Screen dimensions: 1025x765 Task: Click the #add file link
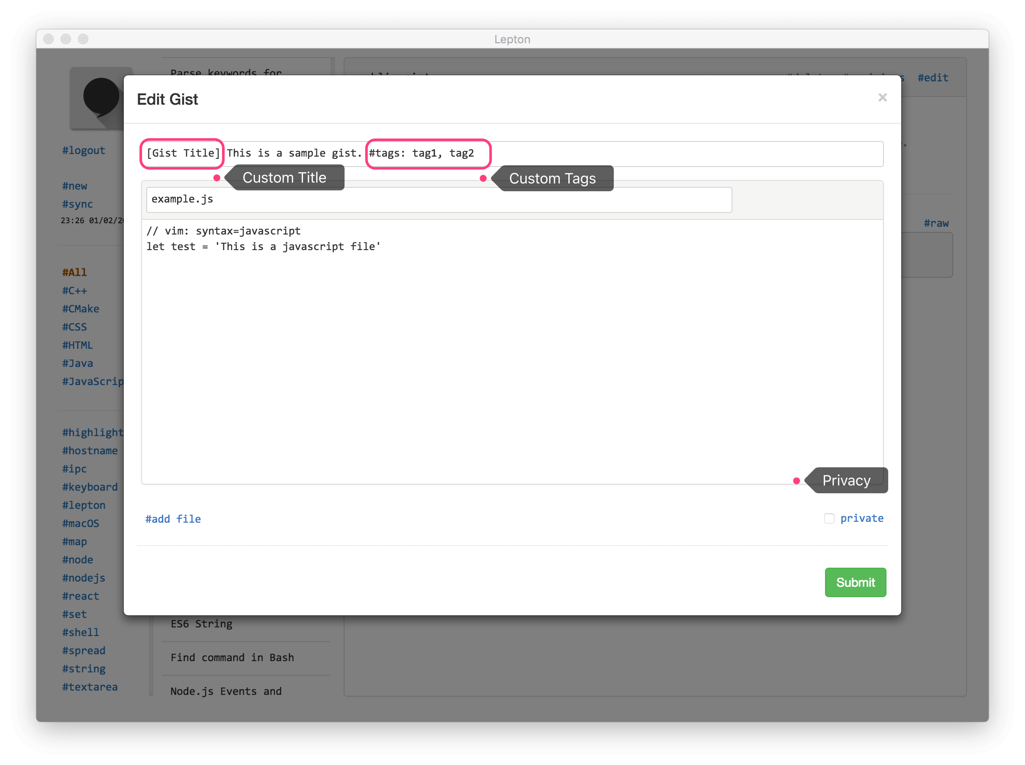(173, 519)
